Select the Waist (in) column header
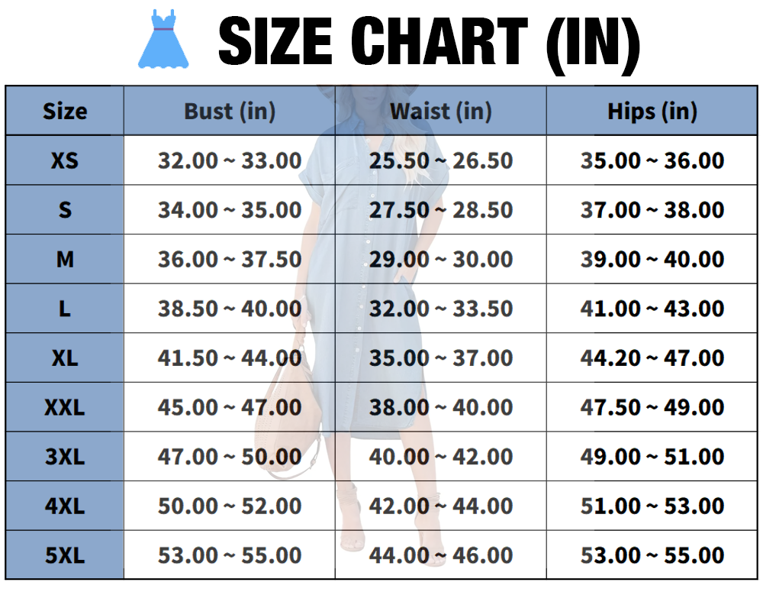The image size is (763, 592). (441, 111)
